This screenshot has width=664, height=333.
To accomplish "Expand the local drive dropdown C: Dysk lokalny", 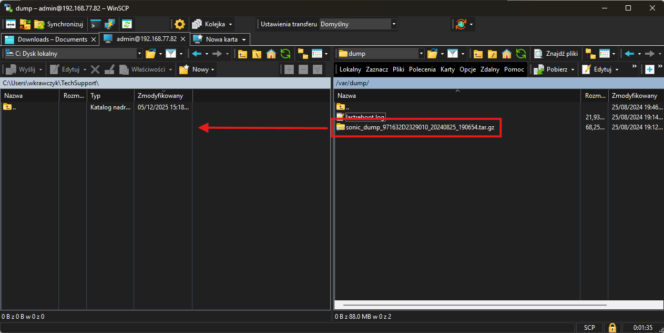I will click(139, 54).
